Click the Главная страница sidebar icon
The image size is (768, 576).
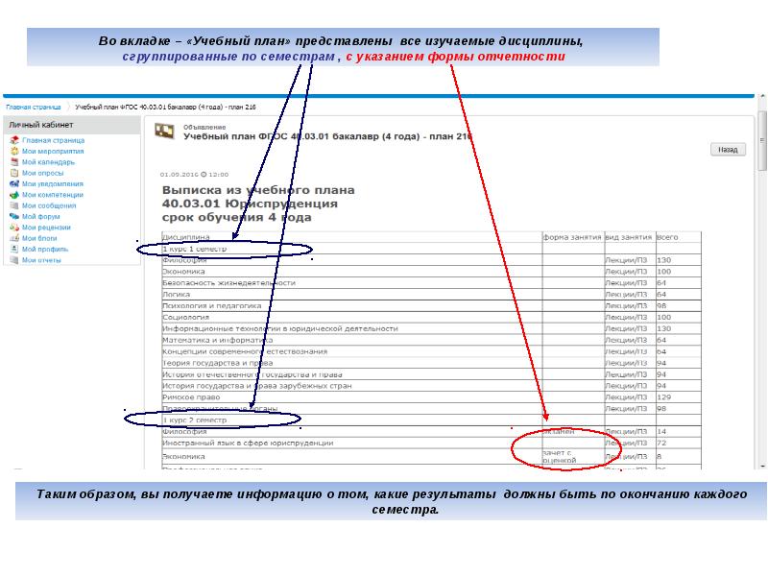point(13,140)
